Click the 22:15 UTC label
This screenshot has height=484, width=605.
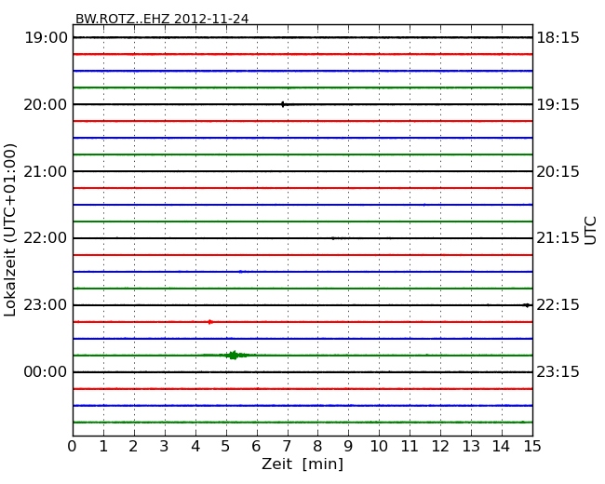click(x=558, y=305)
